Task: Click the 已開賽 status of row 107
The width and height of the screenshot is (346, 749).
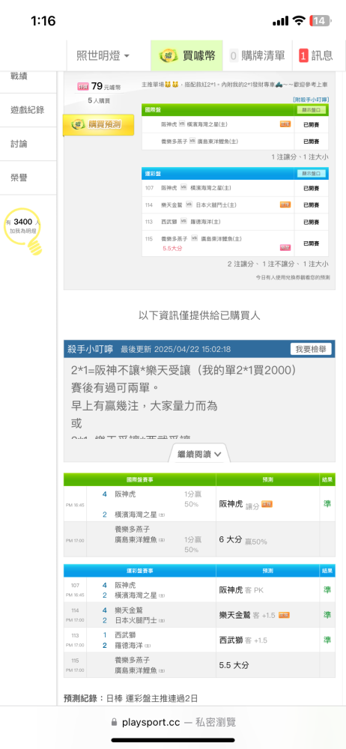Action: click(x=311, y=188)
